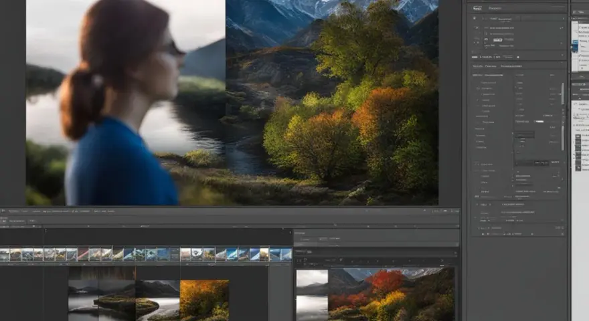Image resolution: width=589 pixels, height=321 pixels.
Task: Click the dark input box in the adjustments panel
Action: 524,134
